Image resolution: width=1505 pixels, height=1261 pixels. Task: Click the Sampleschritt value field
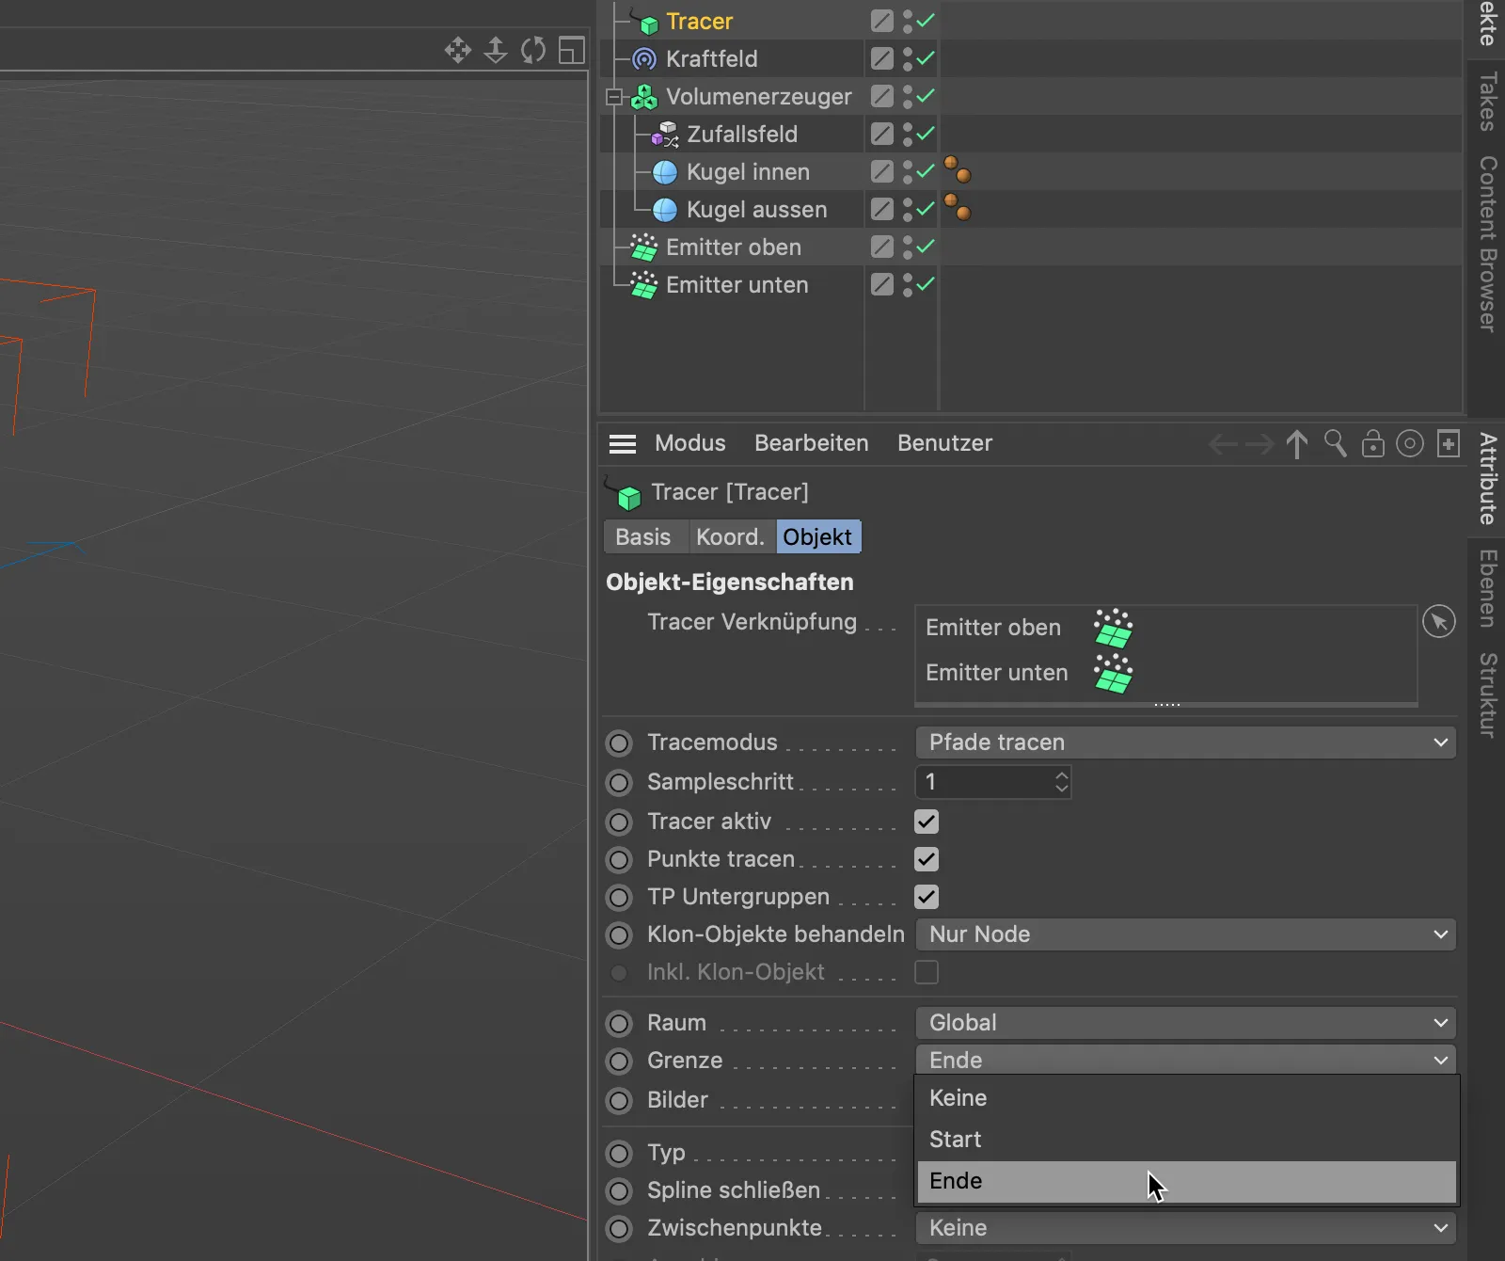pyautogui.click(x=985, y=782)
